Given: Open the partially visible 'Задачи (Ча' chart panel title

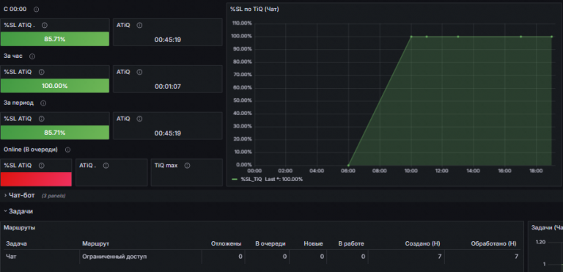Looking at the screenshot, I should 547,227.
